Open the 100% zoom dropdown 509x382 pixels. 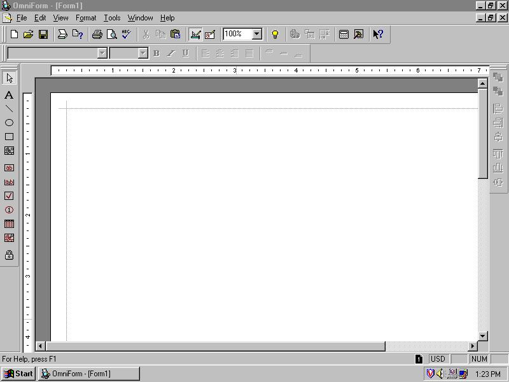(257, 34)
